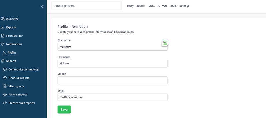
Task: Click the Notifications bell icon
Action: 3,44
